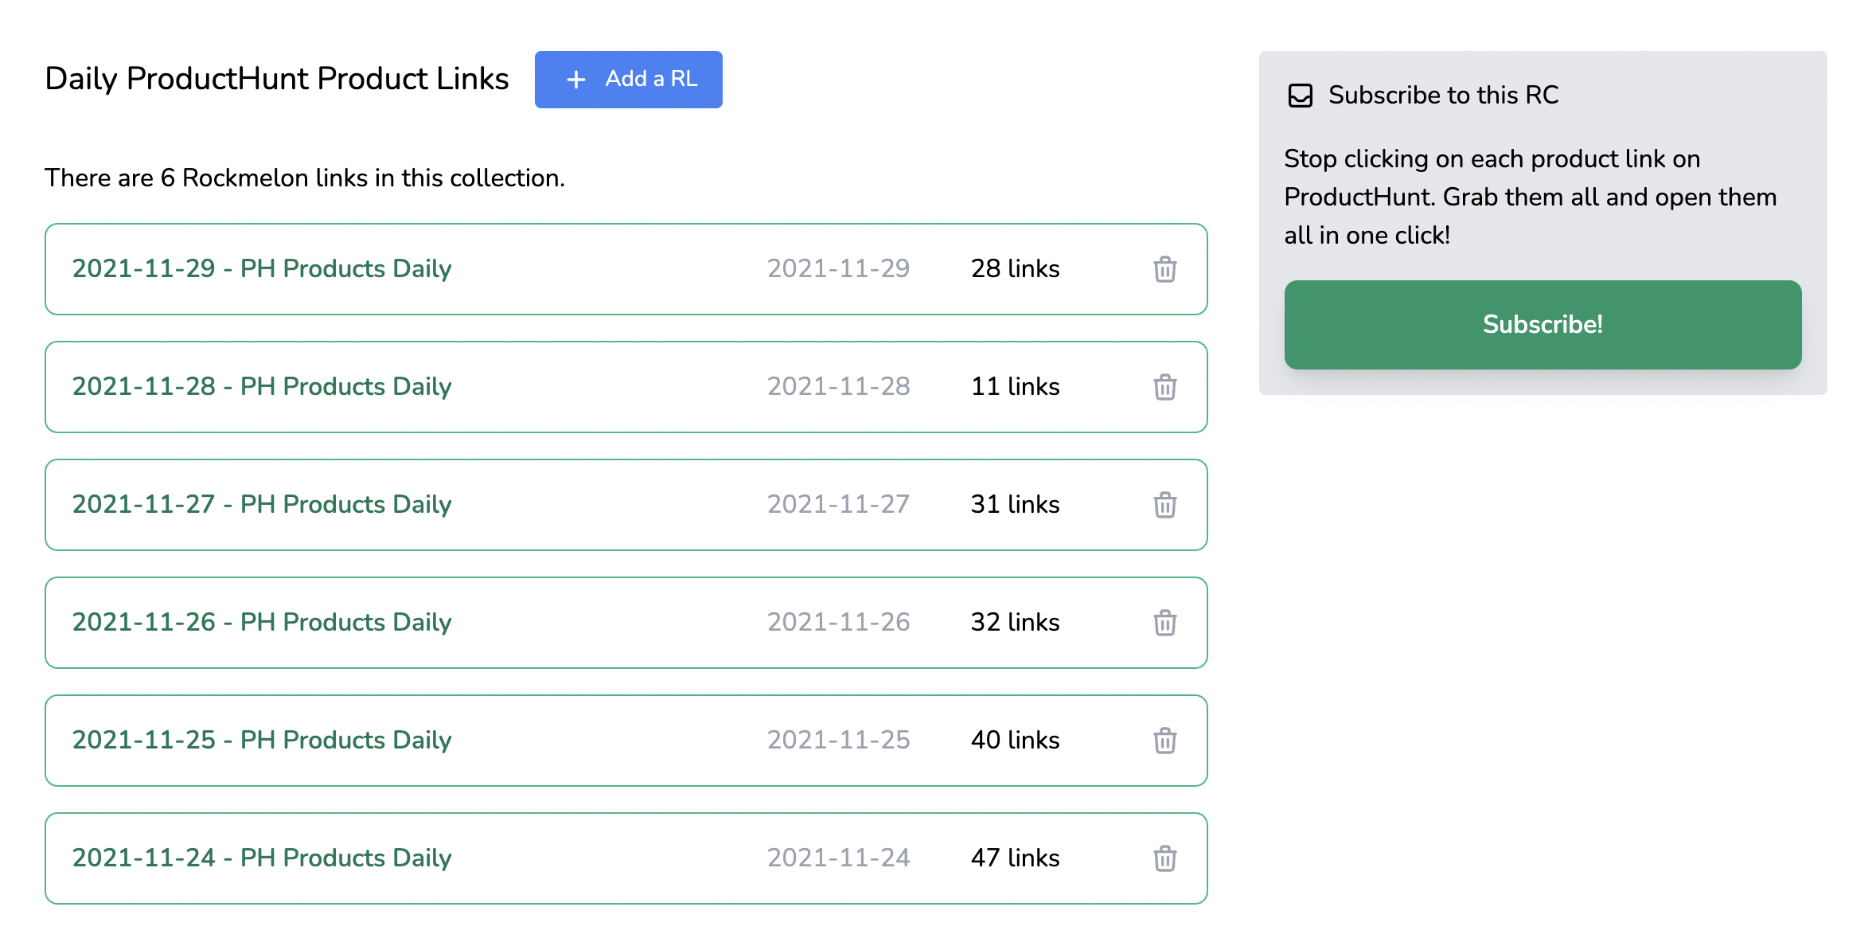Remove the 2021-11-27 link list via trash
The width and height of the screenshot is (1872, 946).
pos(1164,505)
